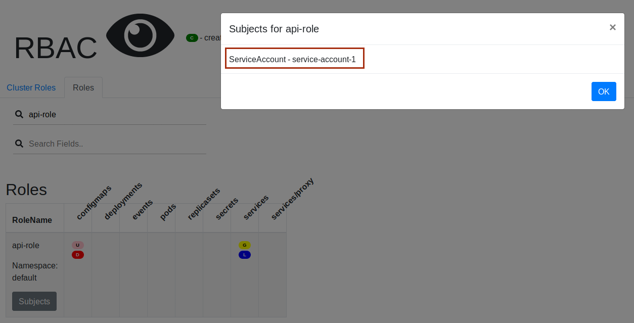Click the api-role name in the table
Image resolution: width=634 pixels, height=323 pixels.
pyautogui.click(x=26, y=245)
